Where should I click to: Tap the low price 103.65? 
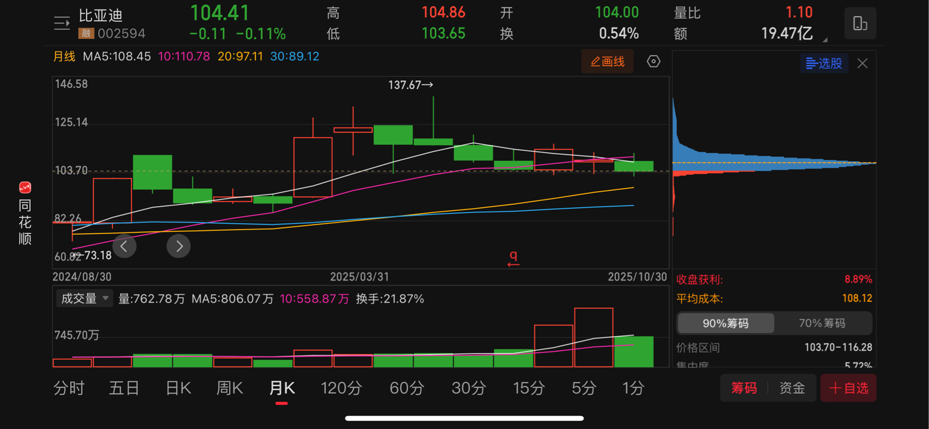(x=443, y=34)
